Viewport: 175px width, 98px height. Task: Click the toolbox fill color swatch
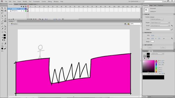tap(5, 38)
